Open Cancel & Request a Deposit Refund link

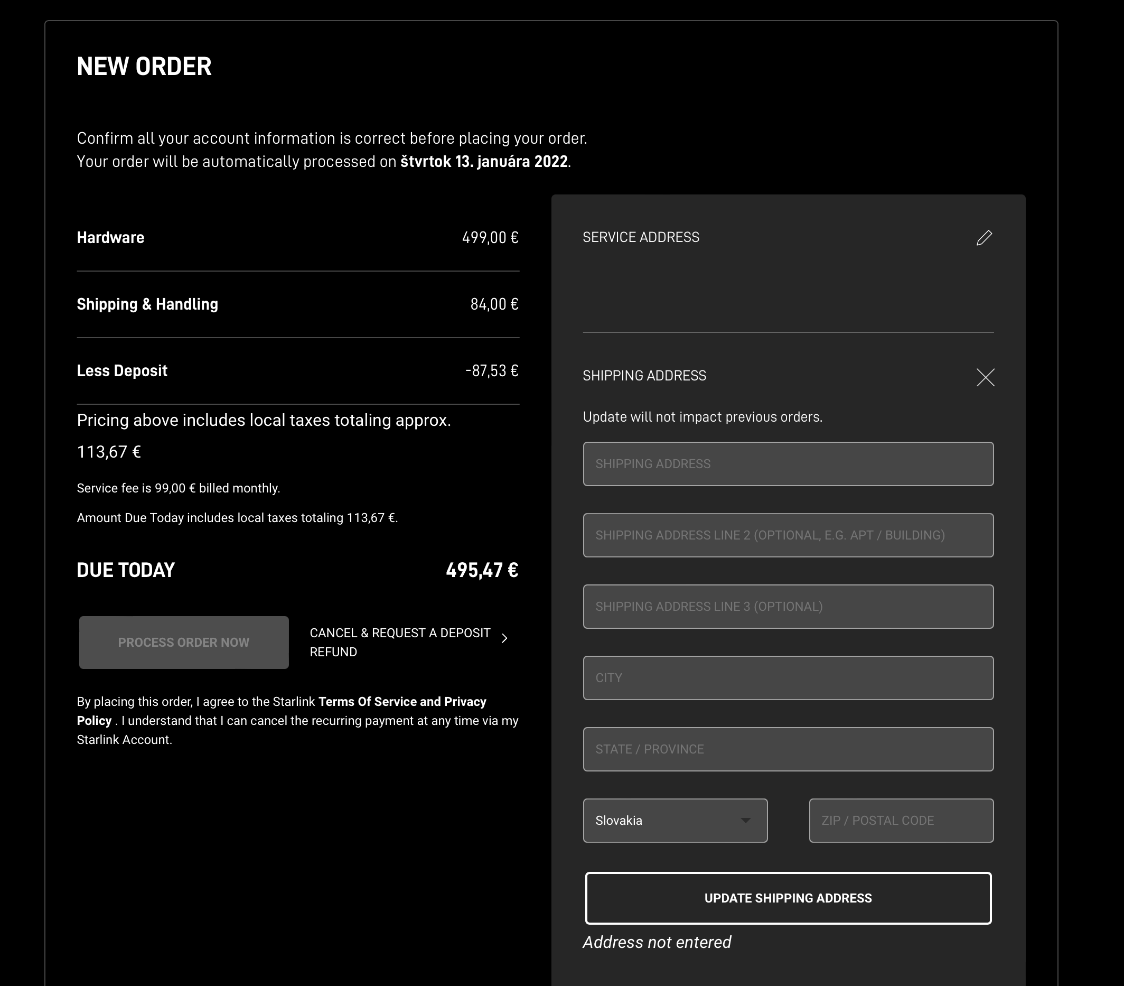(x=400, y=642)
